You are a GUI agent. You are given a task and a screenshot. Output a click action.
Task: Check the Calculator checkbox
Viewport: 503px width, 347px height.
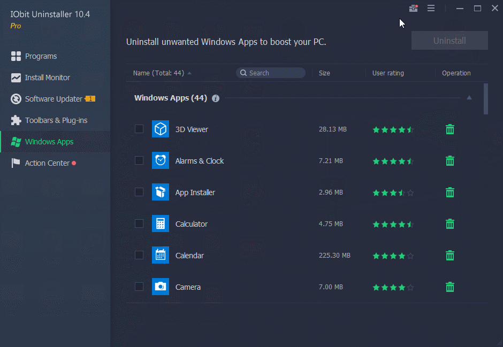click(139, 223)
